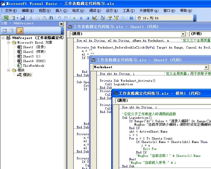
Task: Toggle Design Mode icon
Action: pyautogui.click(x=94, y=18)
